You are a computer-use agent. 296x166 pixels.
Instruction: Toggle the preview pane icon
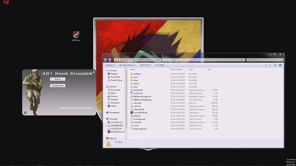(x=275, y=65)
